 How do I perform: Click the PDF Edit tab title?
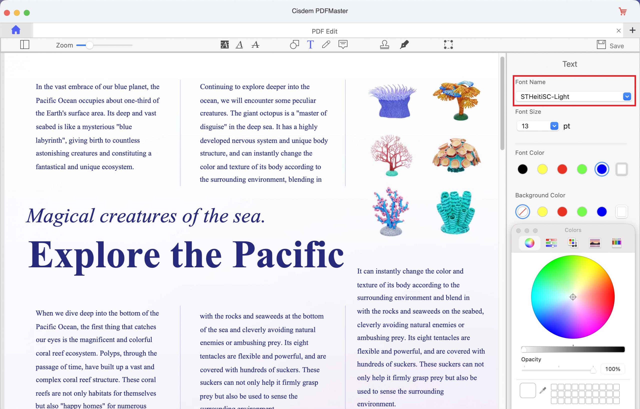[x=324, y=31]
